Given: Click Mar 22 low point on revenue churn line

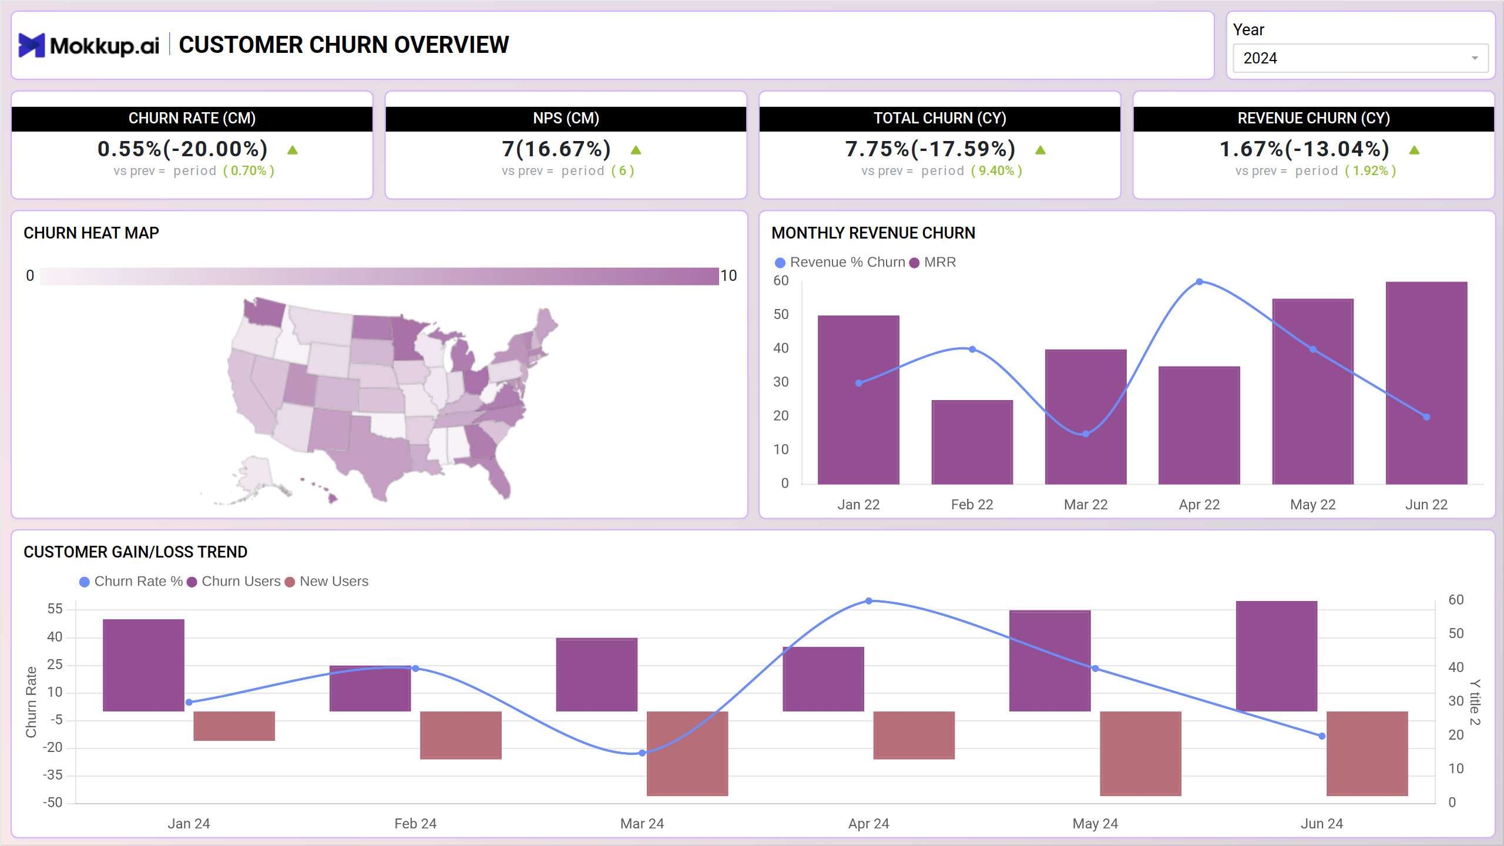Looking at the screenshot, I should [1086, 434].
